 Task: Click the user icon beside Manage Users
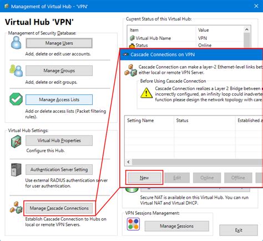click(x=16, y=43)
